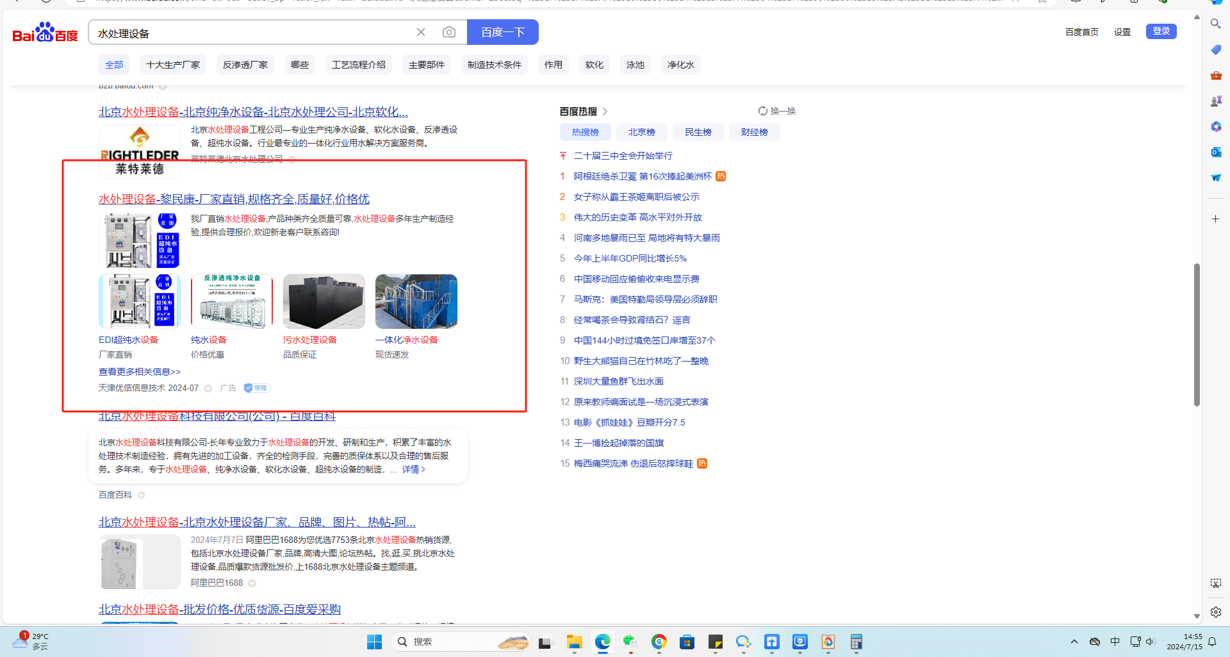Image resolution: width=1230 pixels, height=657 pixels.
Task: Click the 污水处理设备 black tank thumbnail
Action: tap(324, 301)
